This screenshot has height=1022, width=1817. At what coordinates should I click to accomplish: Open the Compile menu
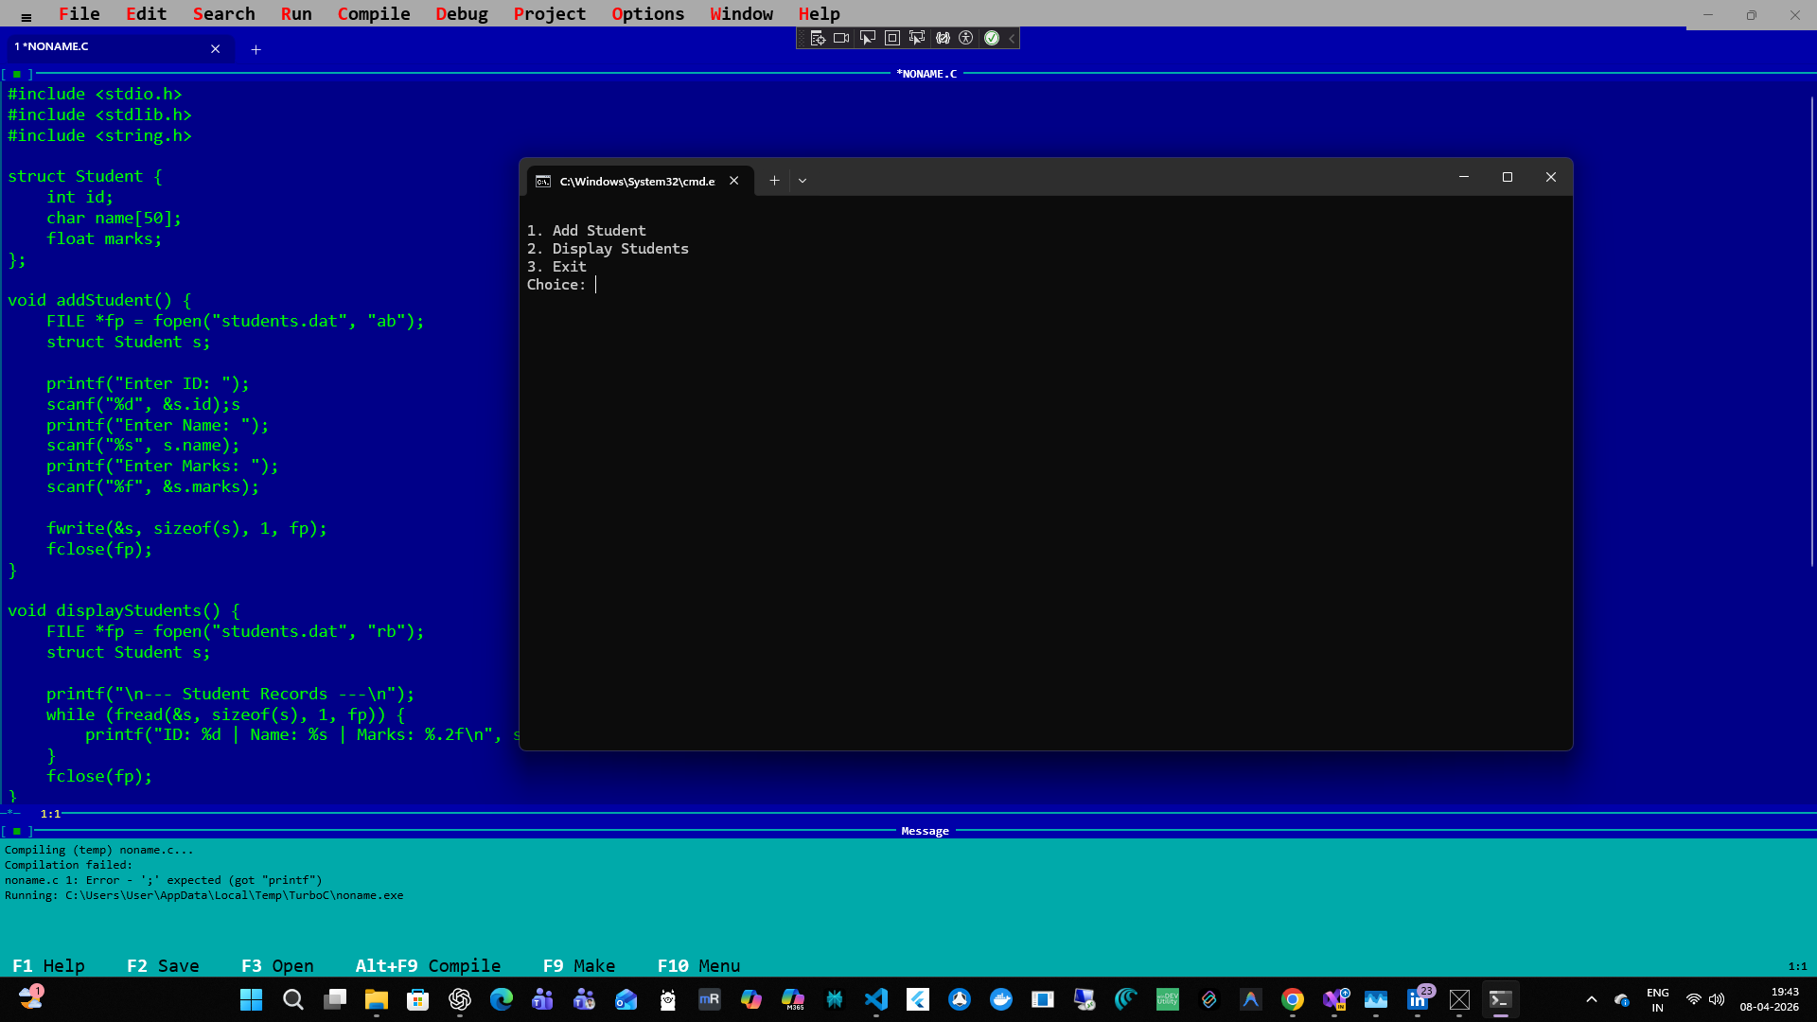374,14
